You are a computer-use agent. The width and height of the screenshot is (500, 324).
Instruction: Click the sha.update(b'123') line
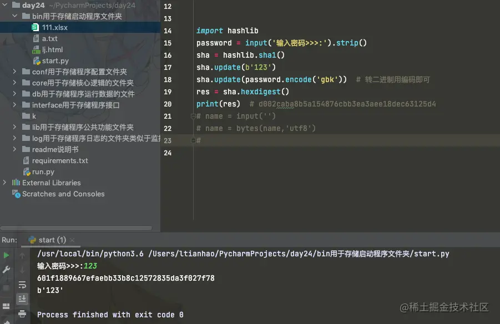[x=236, y=67]
